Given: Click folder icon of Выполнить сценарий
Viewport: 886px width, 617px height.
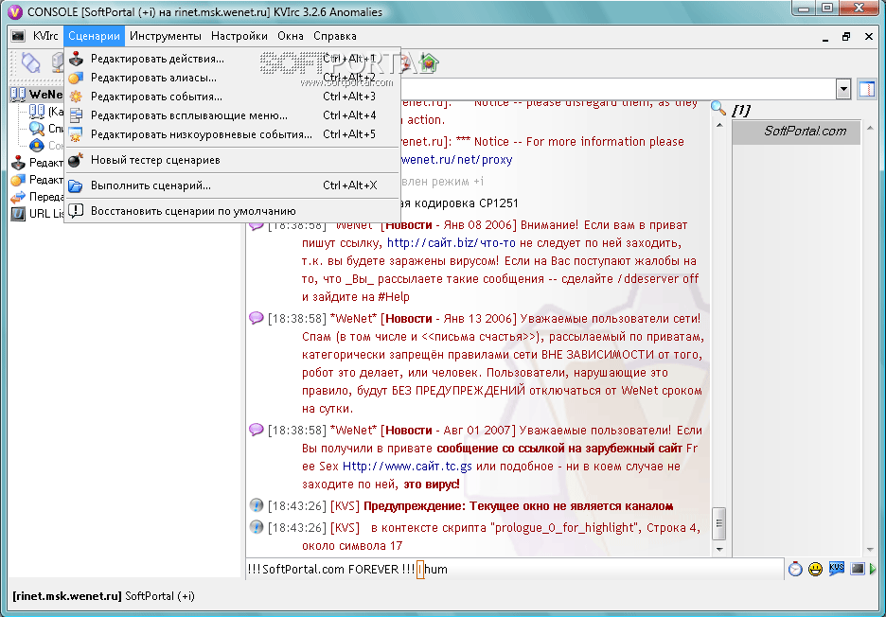Looking at the screenshot, I should [76, 185].
